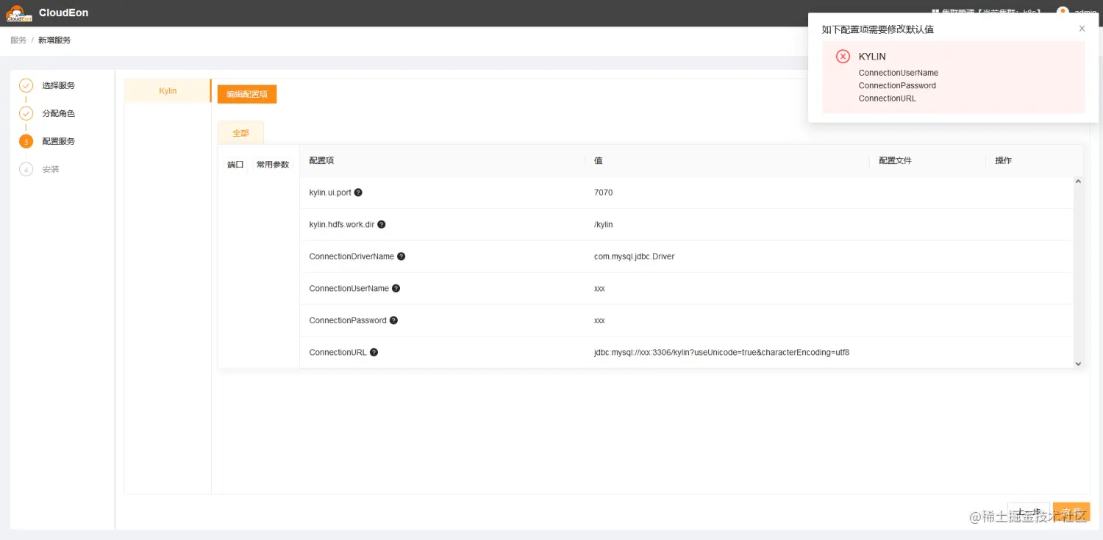Close the configuration warning notification
The image size is (1103, 540).
1082,29
